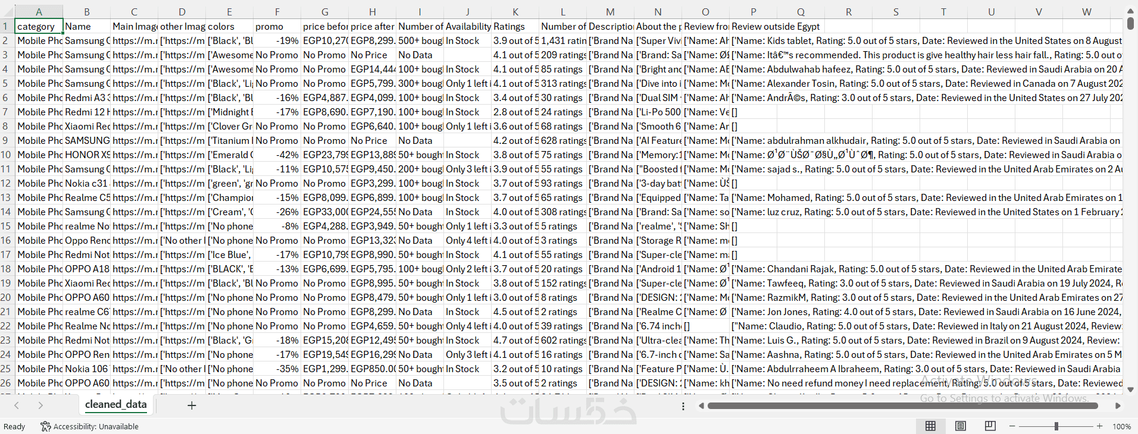The image size is (1138, 434).
Task: Select the -35% promo cell
Action: (277, 369)
